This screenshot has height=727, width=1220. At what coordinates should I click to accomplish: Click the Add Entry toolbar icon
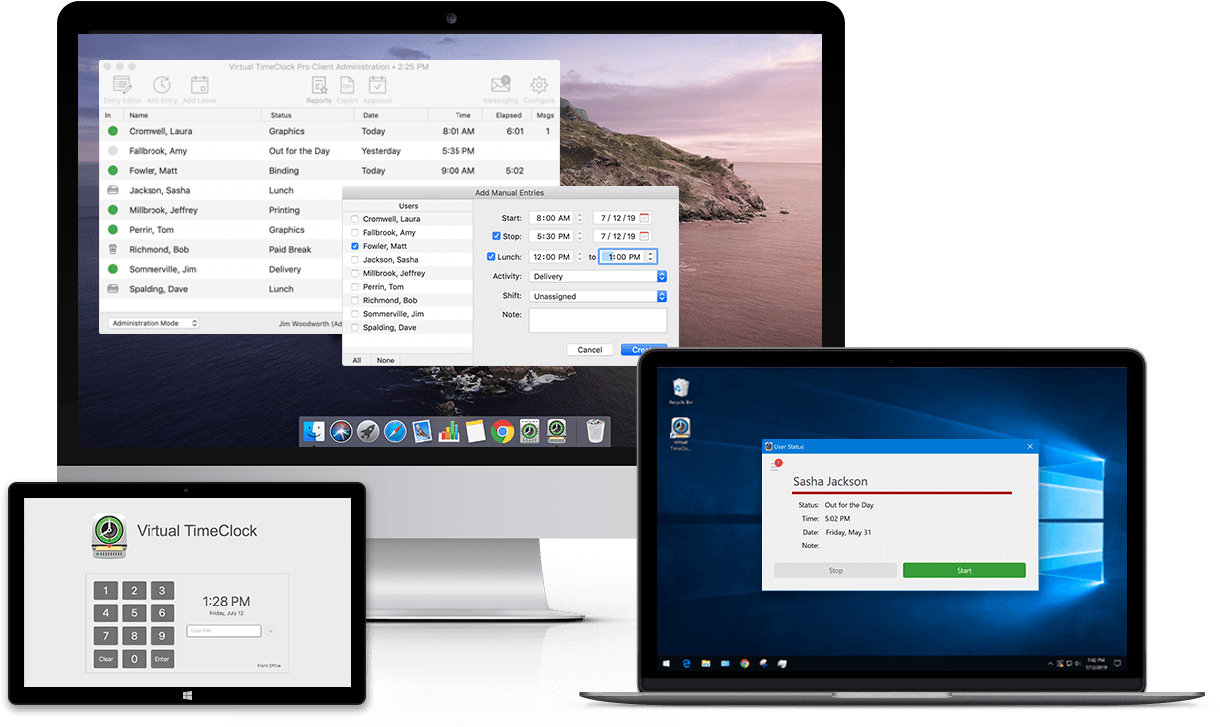(161, 87)
